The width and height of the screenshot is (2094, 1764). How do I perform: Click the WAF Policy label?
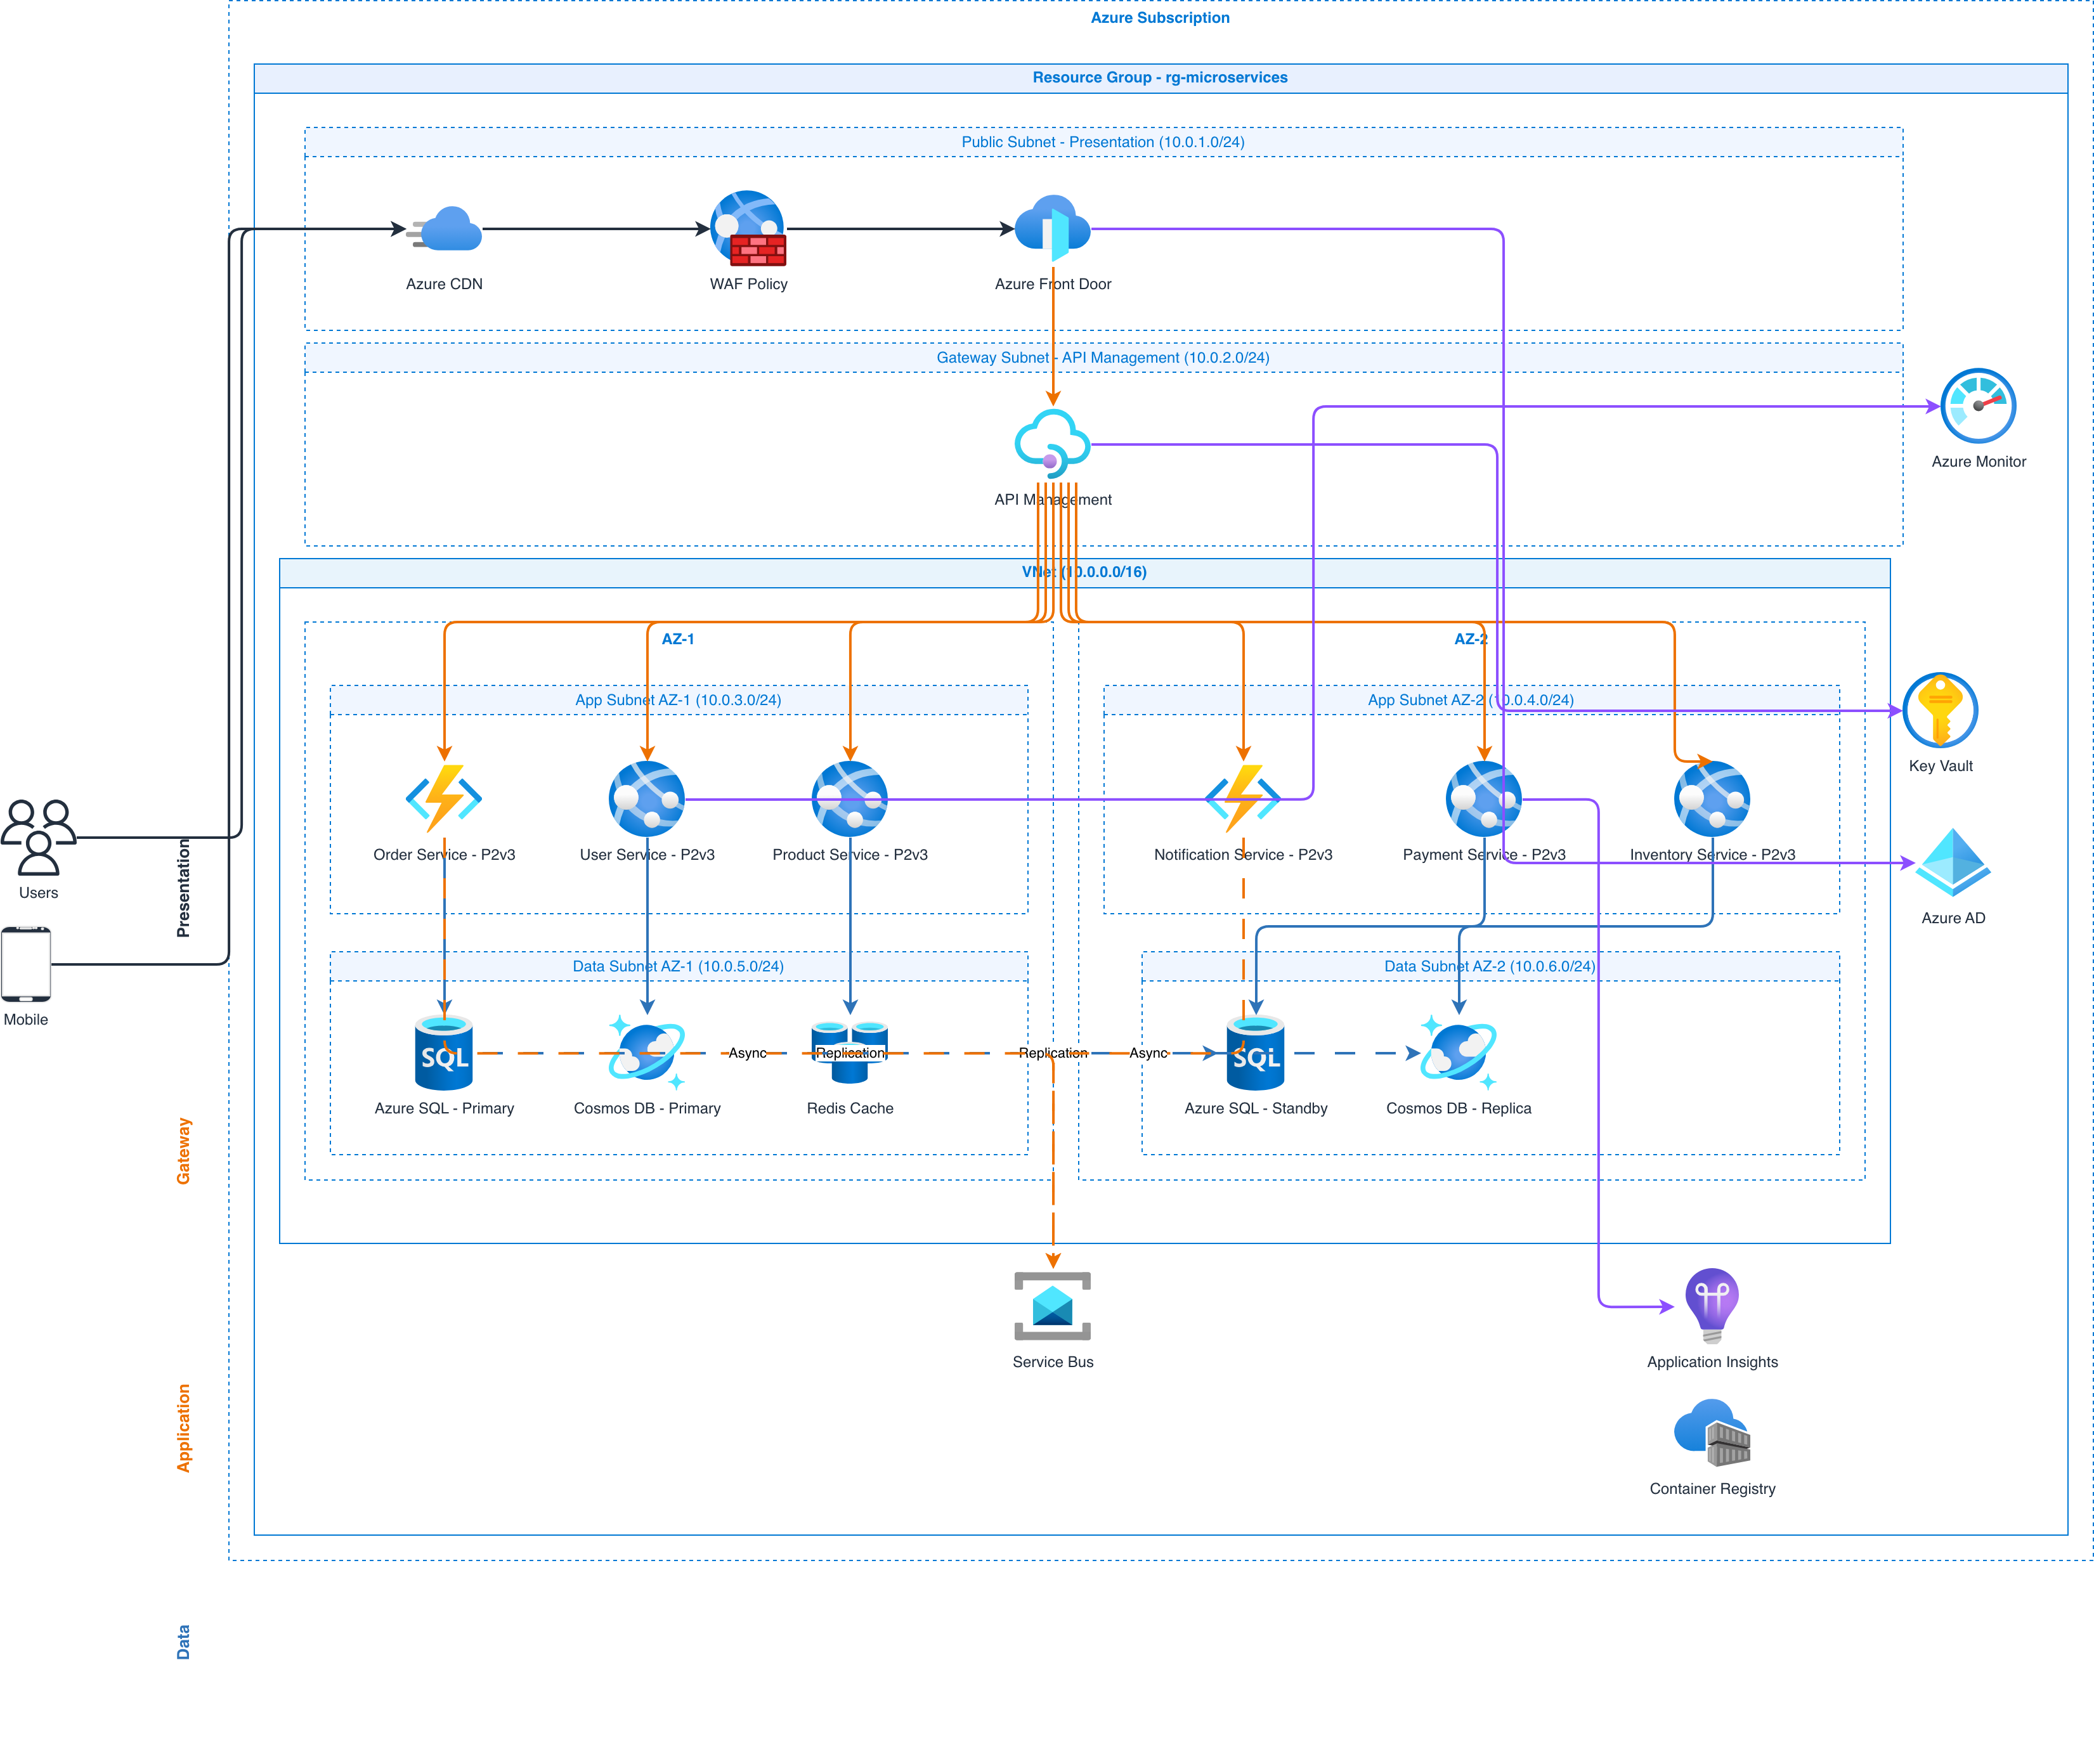click(x=748, y=284)
